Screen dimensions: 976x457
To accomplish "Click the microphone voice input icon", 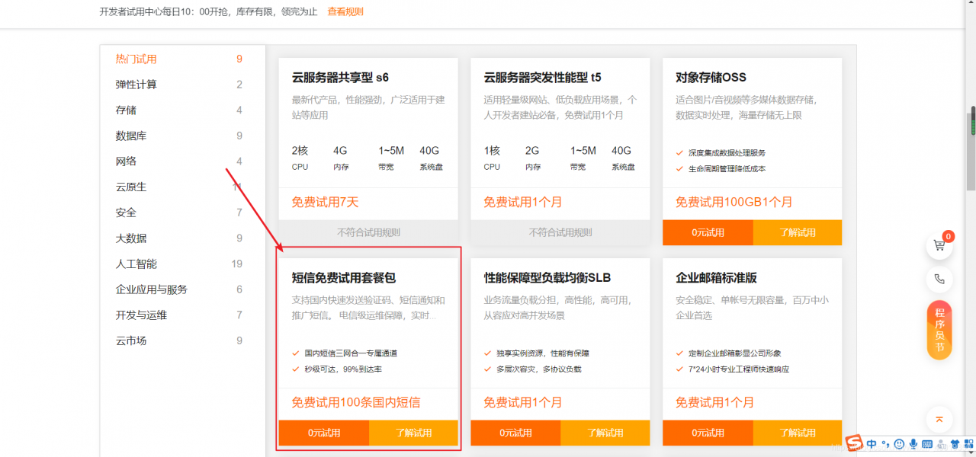I will tap(913, 444).
